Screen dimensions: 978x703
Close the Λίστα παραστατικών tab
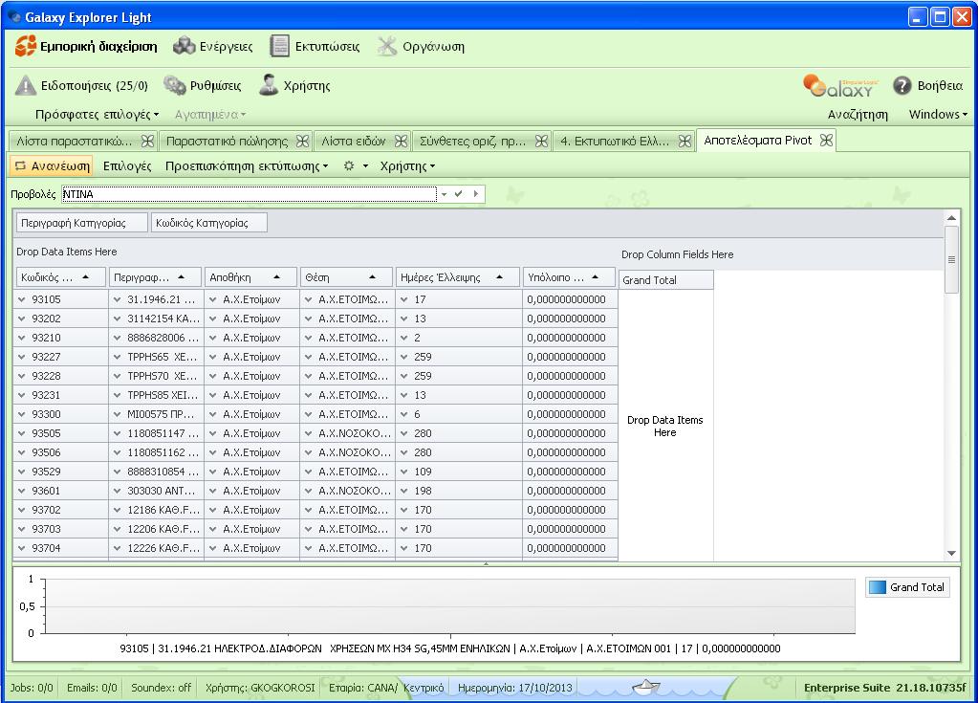click(x=147, y=141)
